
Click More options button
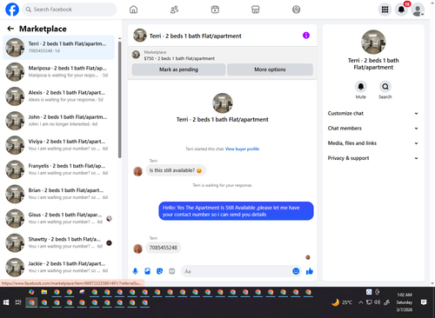tap(270, 70)
